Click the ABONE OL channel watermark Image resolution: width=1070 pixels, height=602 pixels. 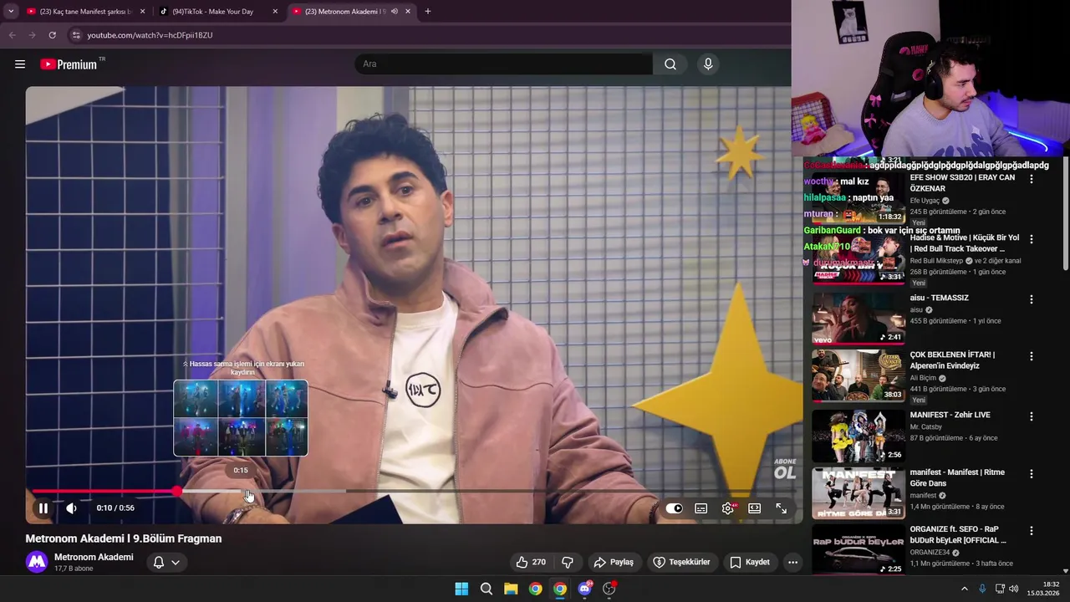tap(785, 469)
